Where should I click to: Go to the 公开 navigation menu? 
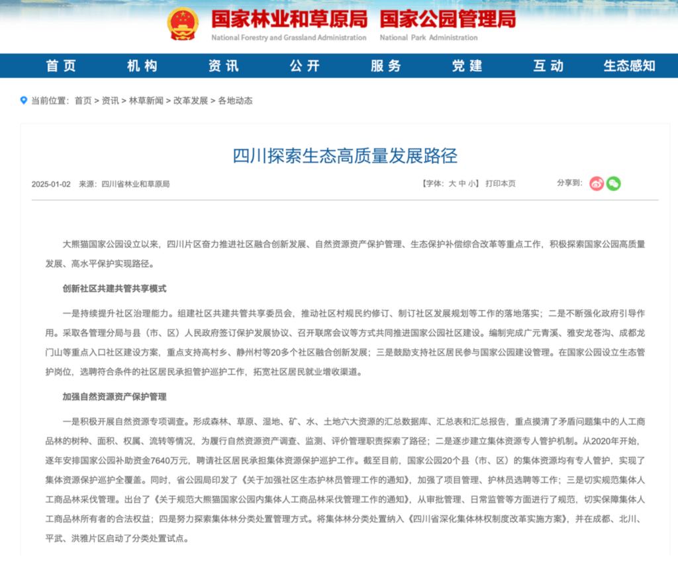(x=305, y=65)
